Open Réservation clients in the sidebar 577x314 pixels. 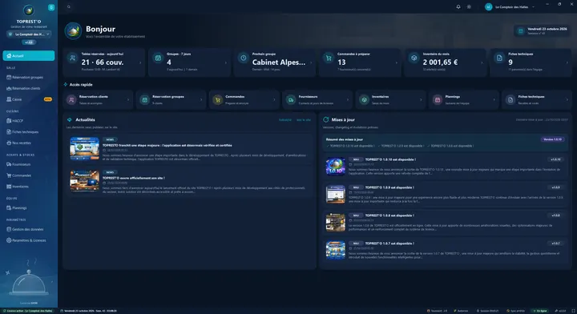(29, 88)
